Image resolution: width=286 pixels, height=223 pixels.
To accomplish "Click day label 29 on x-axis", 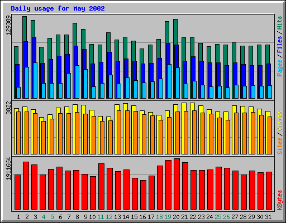I will point(251,217).
